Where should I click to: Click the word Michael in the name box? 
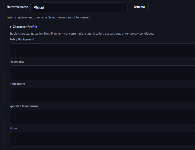pos(39,8)
